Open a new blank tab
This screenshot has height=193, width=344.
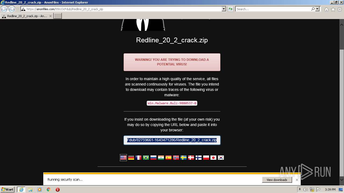coord(58,16)
